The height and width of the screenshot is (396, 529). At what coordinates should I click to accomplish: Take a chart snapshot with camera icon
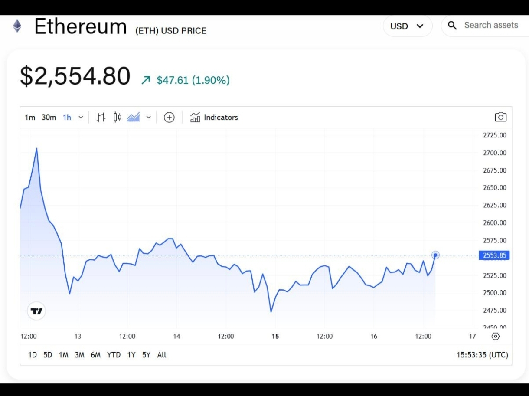[500, 117]
